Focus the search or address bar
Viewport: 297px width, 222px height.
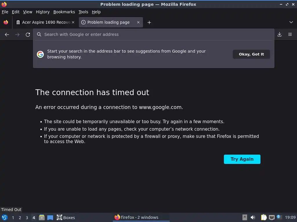(154, 34)
